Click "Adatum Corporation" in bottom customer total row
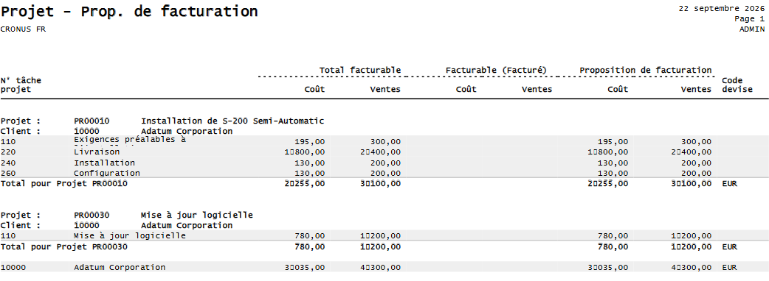769x281 pixels. point(120,268)
